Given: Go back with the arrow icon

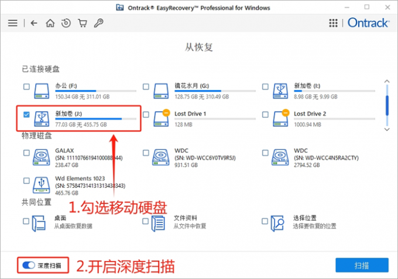Looking at the screenshot, I should coord(34,23).
